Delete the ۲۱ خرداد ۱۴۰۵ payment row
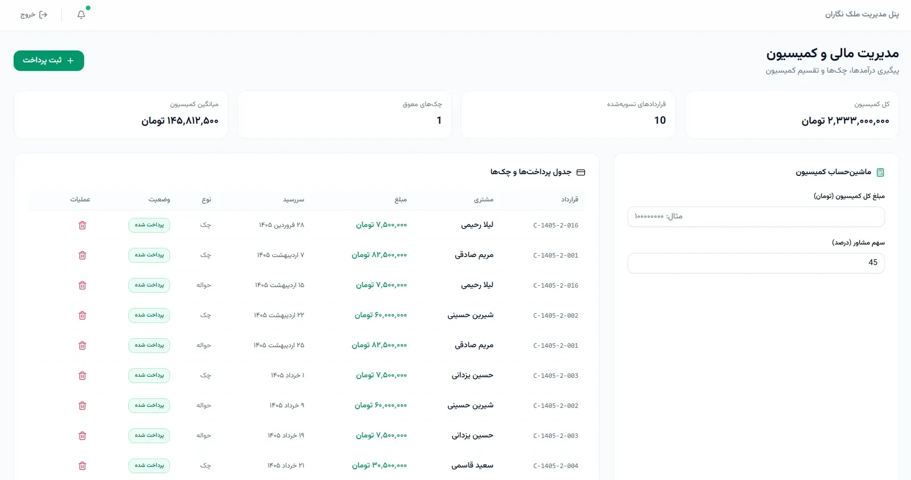Image resolution: width=911 pixels, height=480 pixels. [x=82, y=466]
